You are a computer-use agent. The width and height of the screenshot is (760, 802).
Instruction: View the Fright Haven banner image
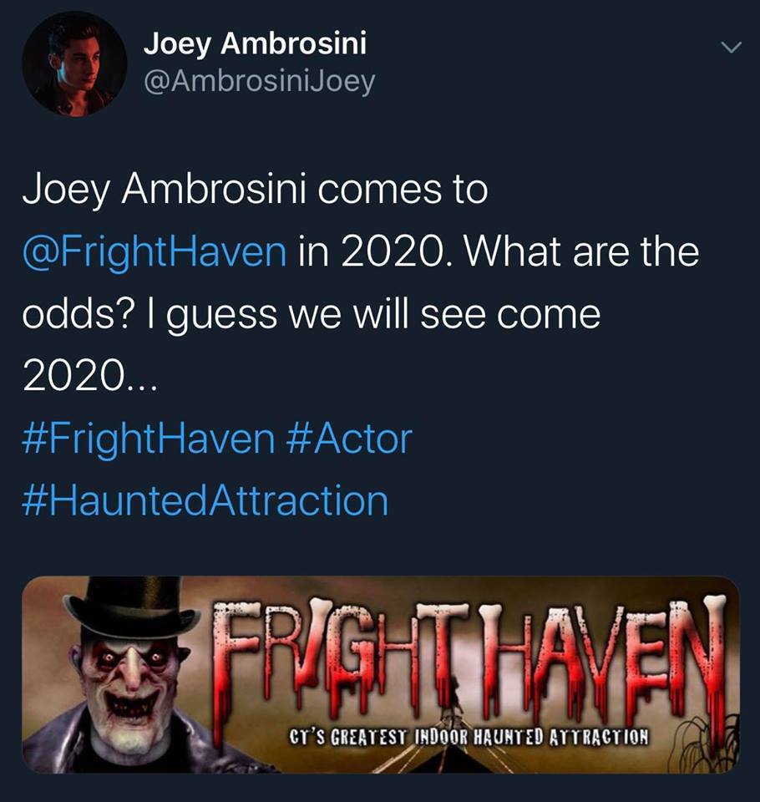tap(381, 675)
